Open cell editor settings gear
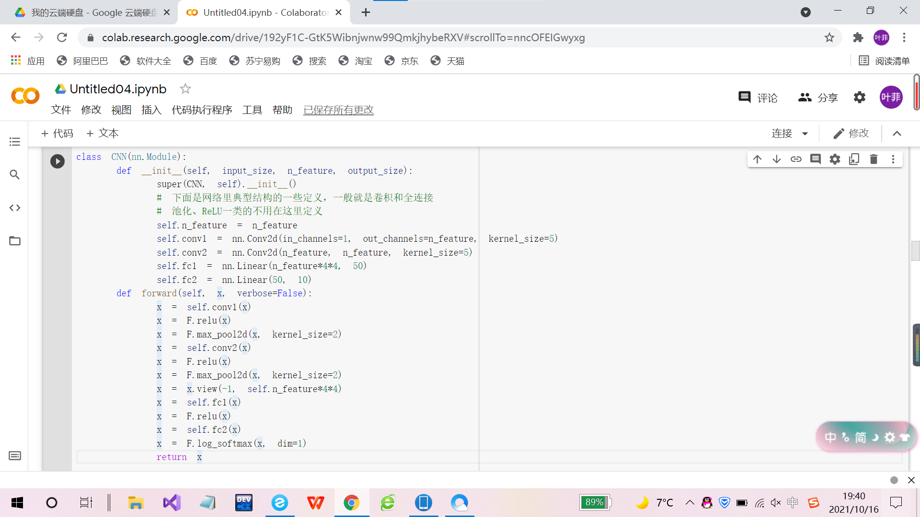The height and width of the screenshot is (517, 920). (x=835, y=159)
